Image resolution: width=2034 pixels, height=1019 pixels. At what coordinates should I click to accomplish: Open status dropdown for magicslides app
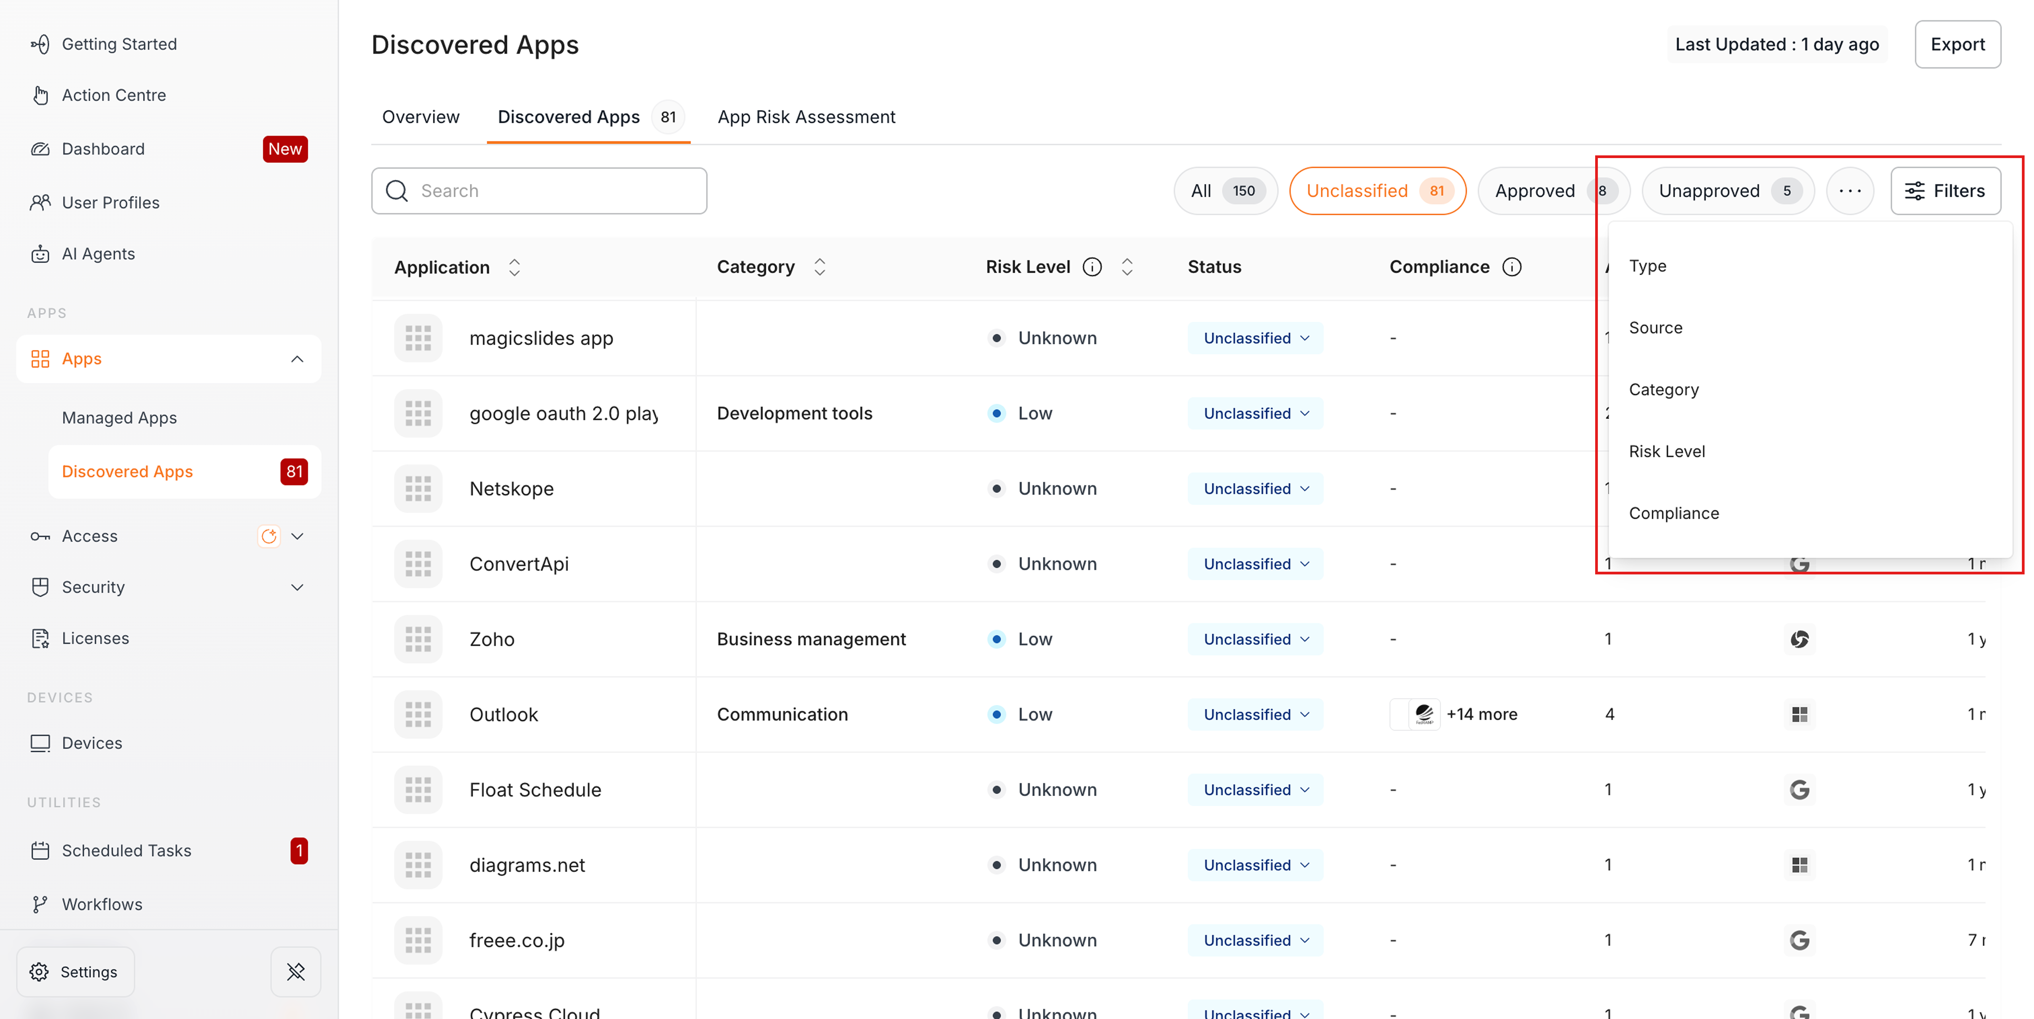pos(1256,339)
